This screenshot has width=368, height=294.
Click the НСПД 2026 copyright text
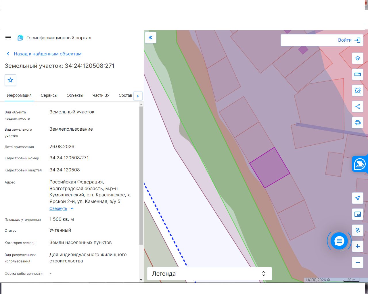pyautogui.click(x=318, y=280)
